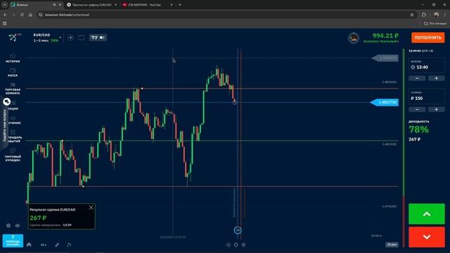Open the Торговый купидон sidebar item
This screenshot has height=253, width=450.
[13, 155]
